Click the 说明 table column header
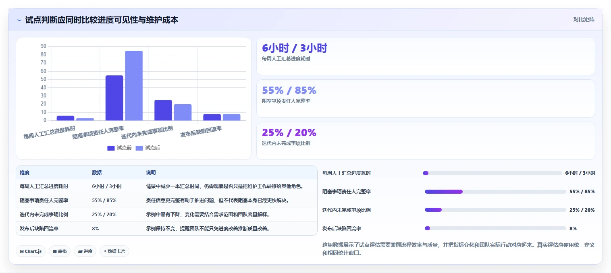The width and height of the screenshot is (611, 273). click(151, 173)
